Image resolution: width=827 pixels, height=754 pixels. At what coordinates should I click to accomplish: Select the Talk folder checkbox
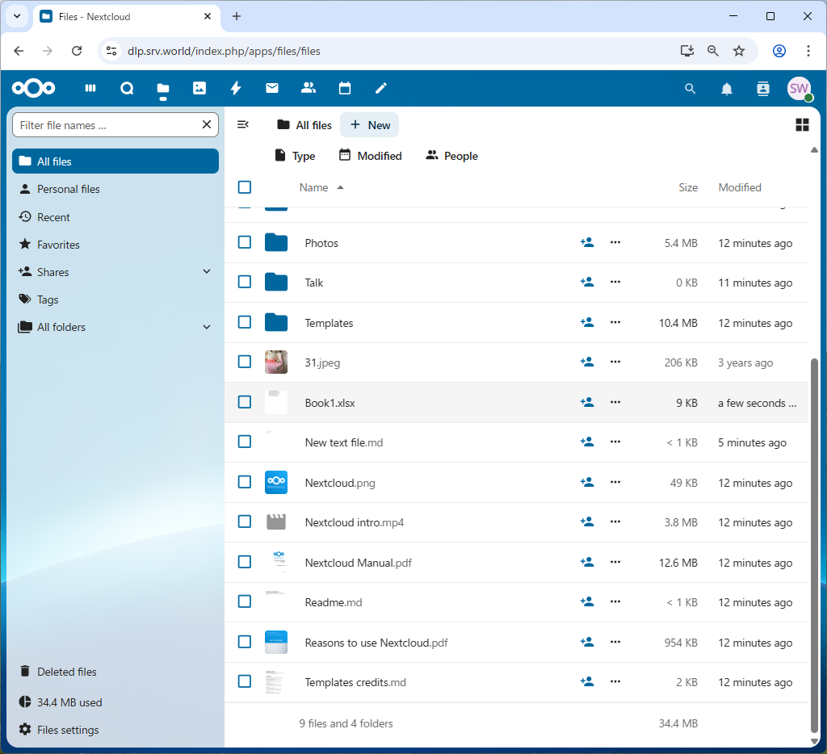point(245,282)
